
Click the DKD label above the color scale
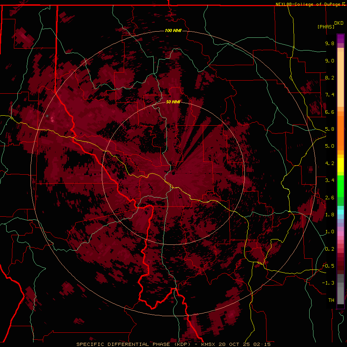tap(339, 23)
